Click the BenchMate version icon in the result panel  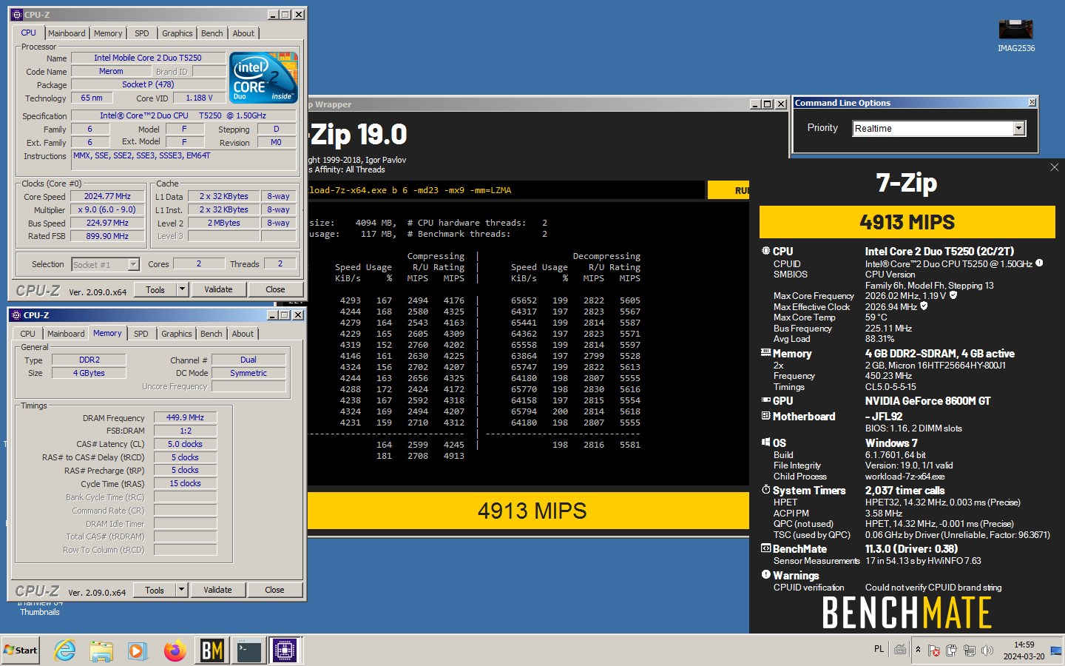click(765, 548)
